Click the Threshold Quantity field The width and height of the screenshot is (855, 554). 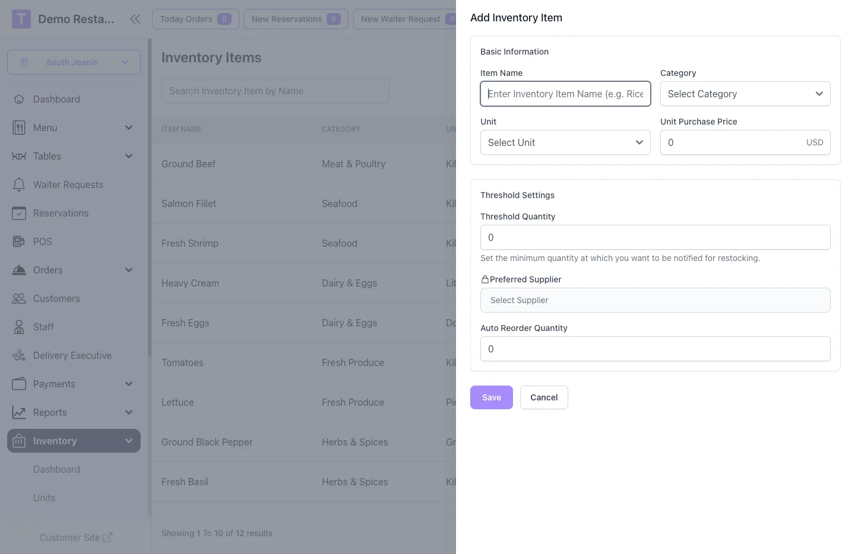(x=654, y=237)
